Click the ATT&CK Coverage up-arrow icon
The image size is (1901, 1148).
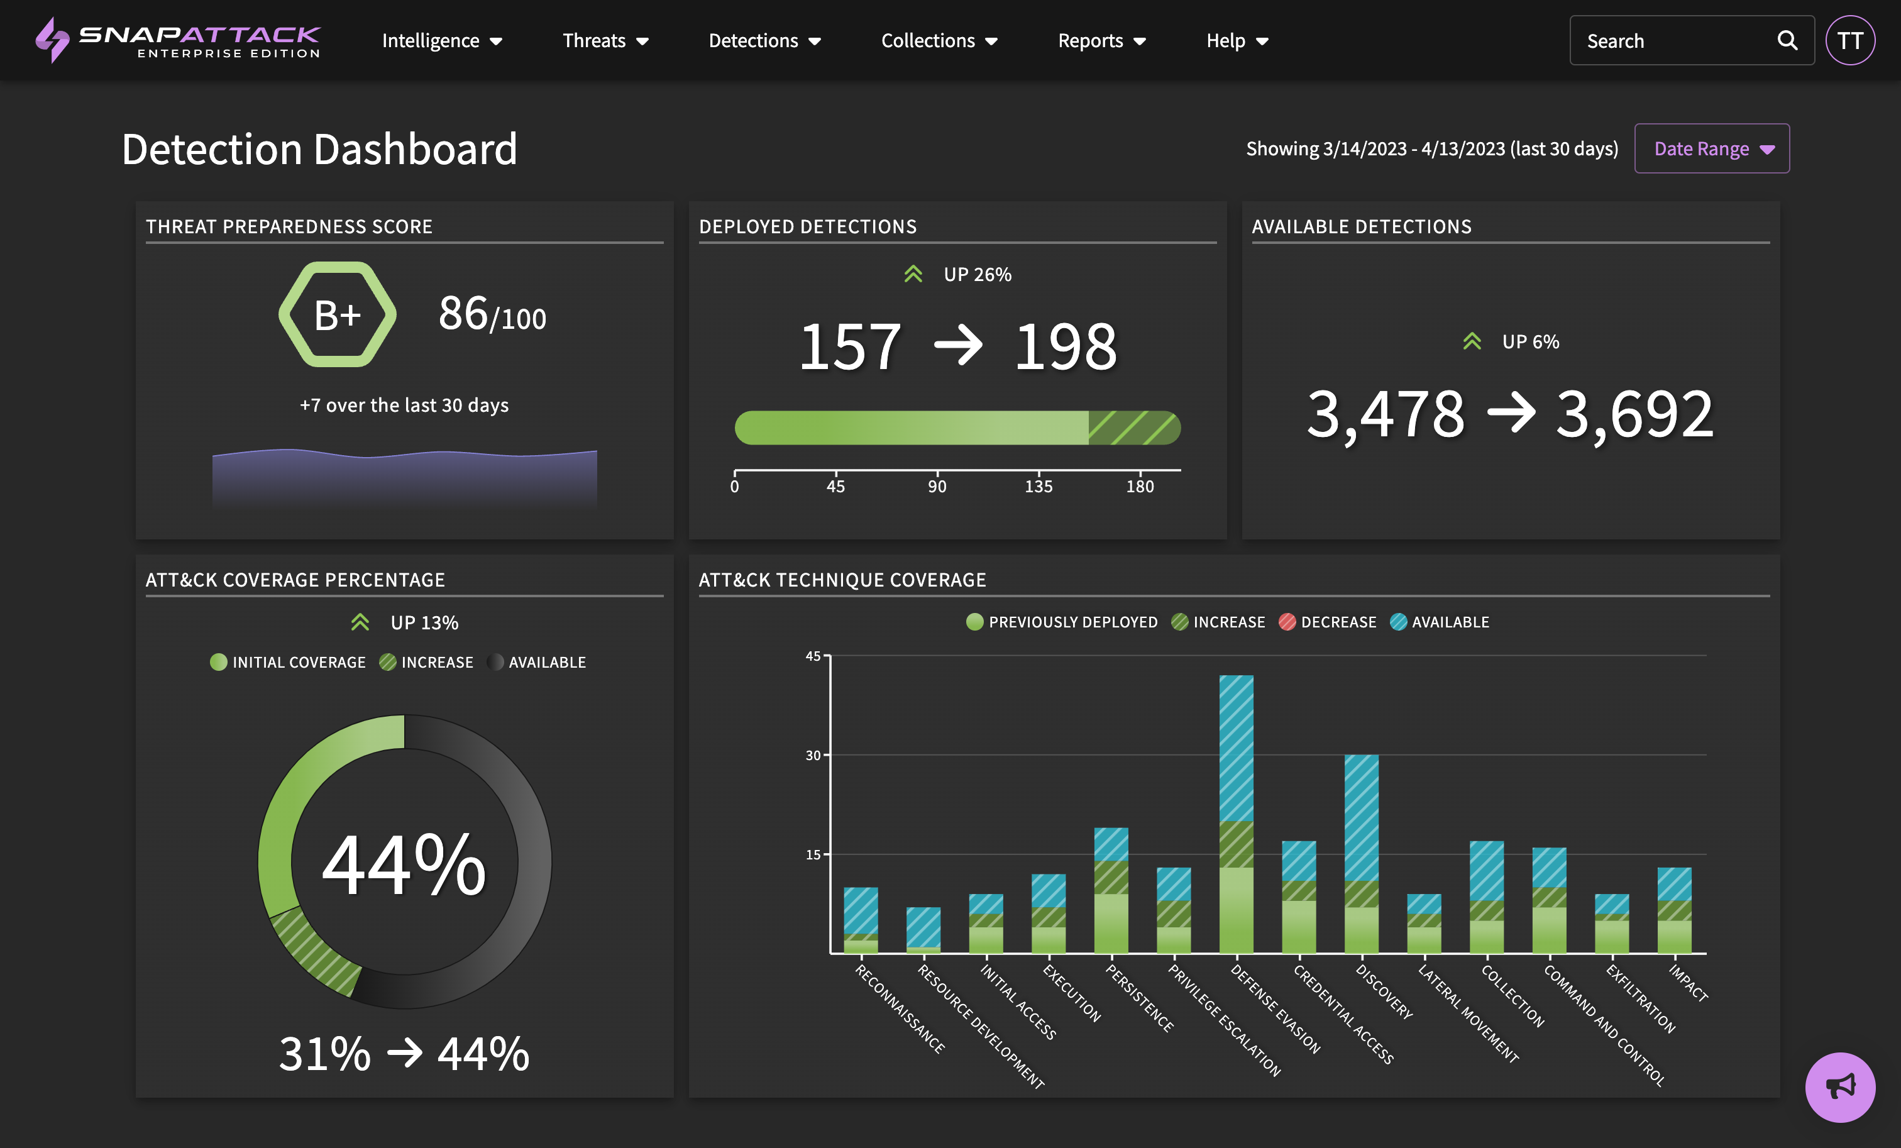[x=360, y=622]
